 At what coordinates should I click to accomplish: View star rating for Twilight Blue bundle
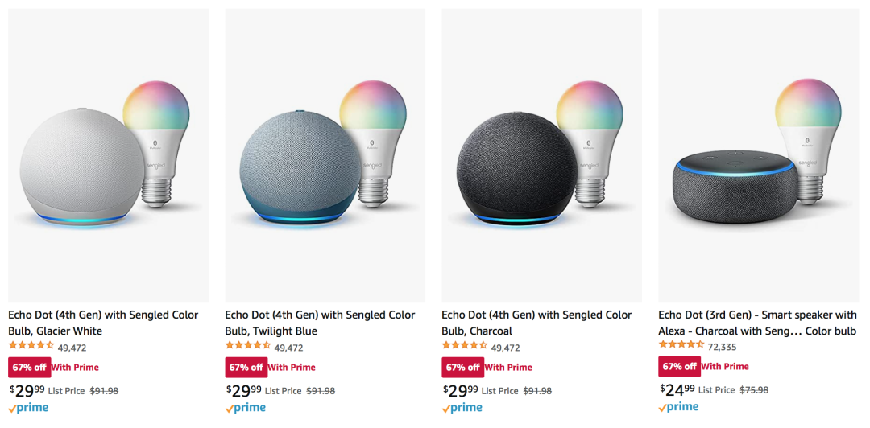[248, 347]
